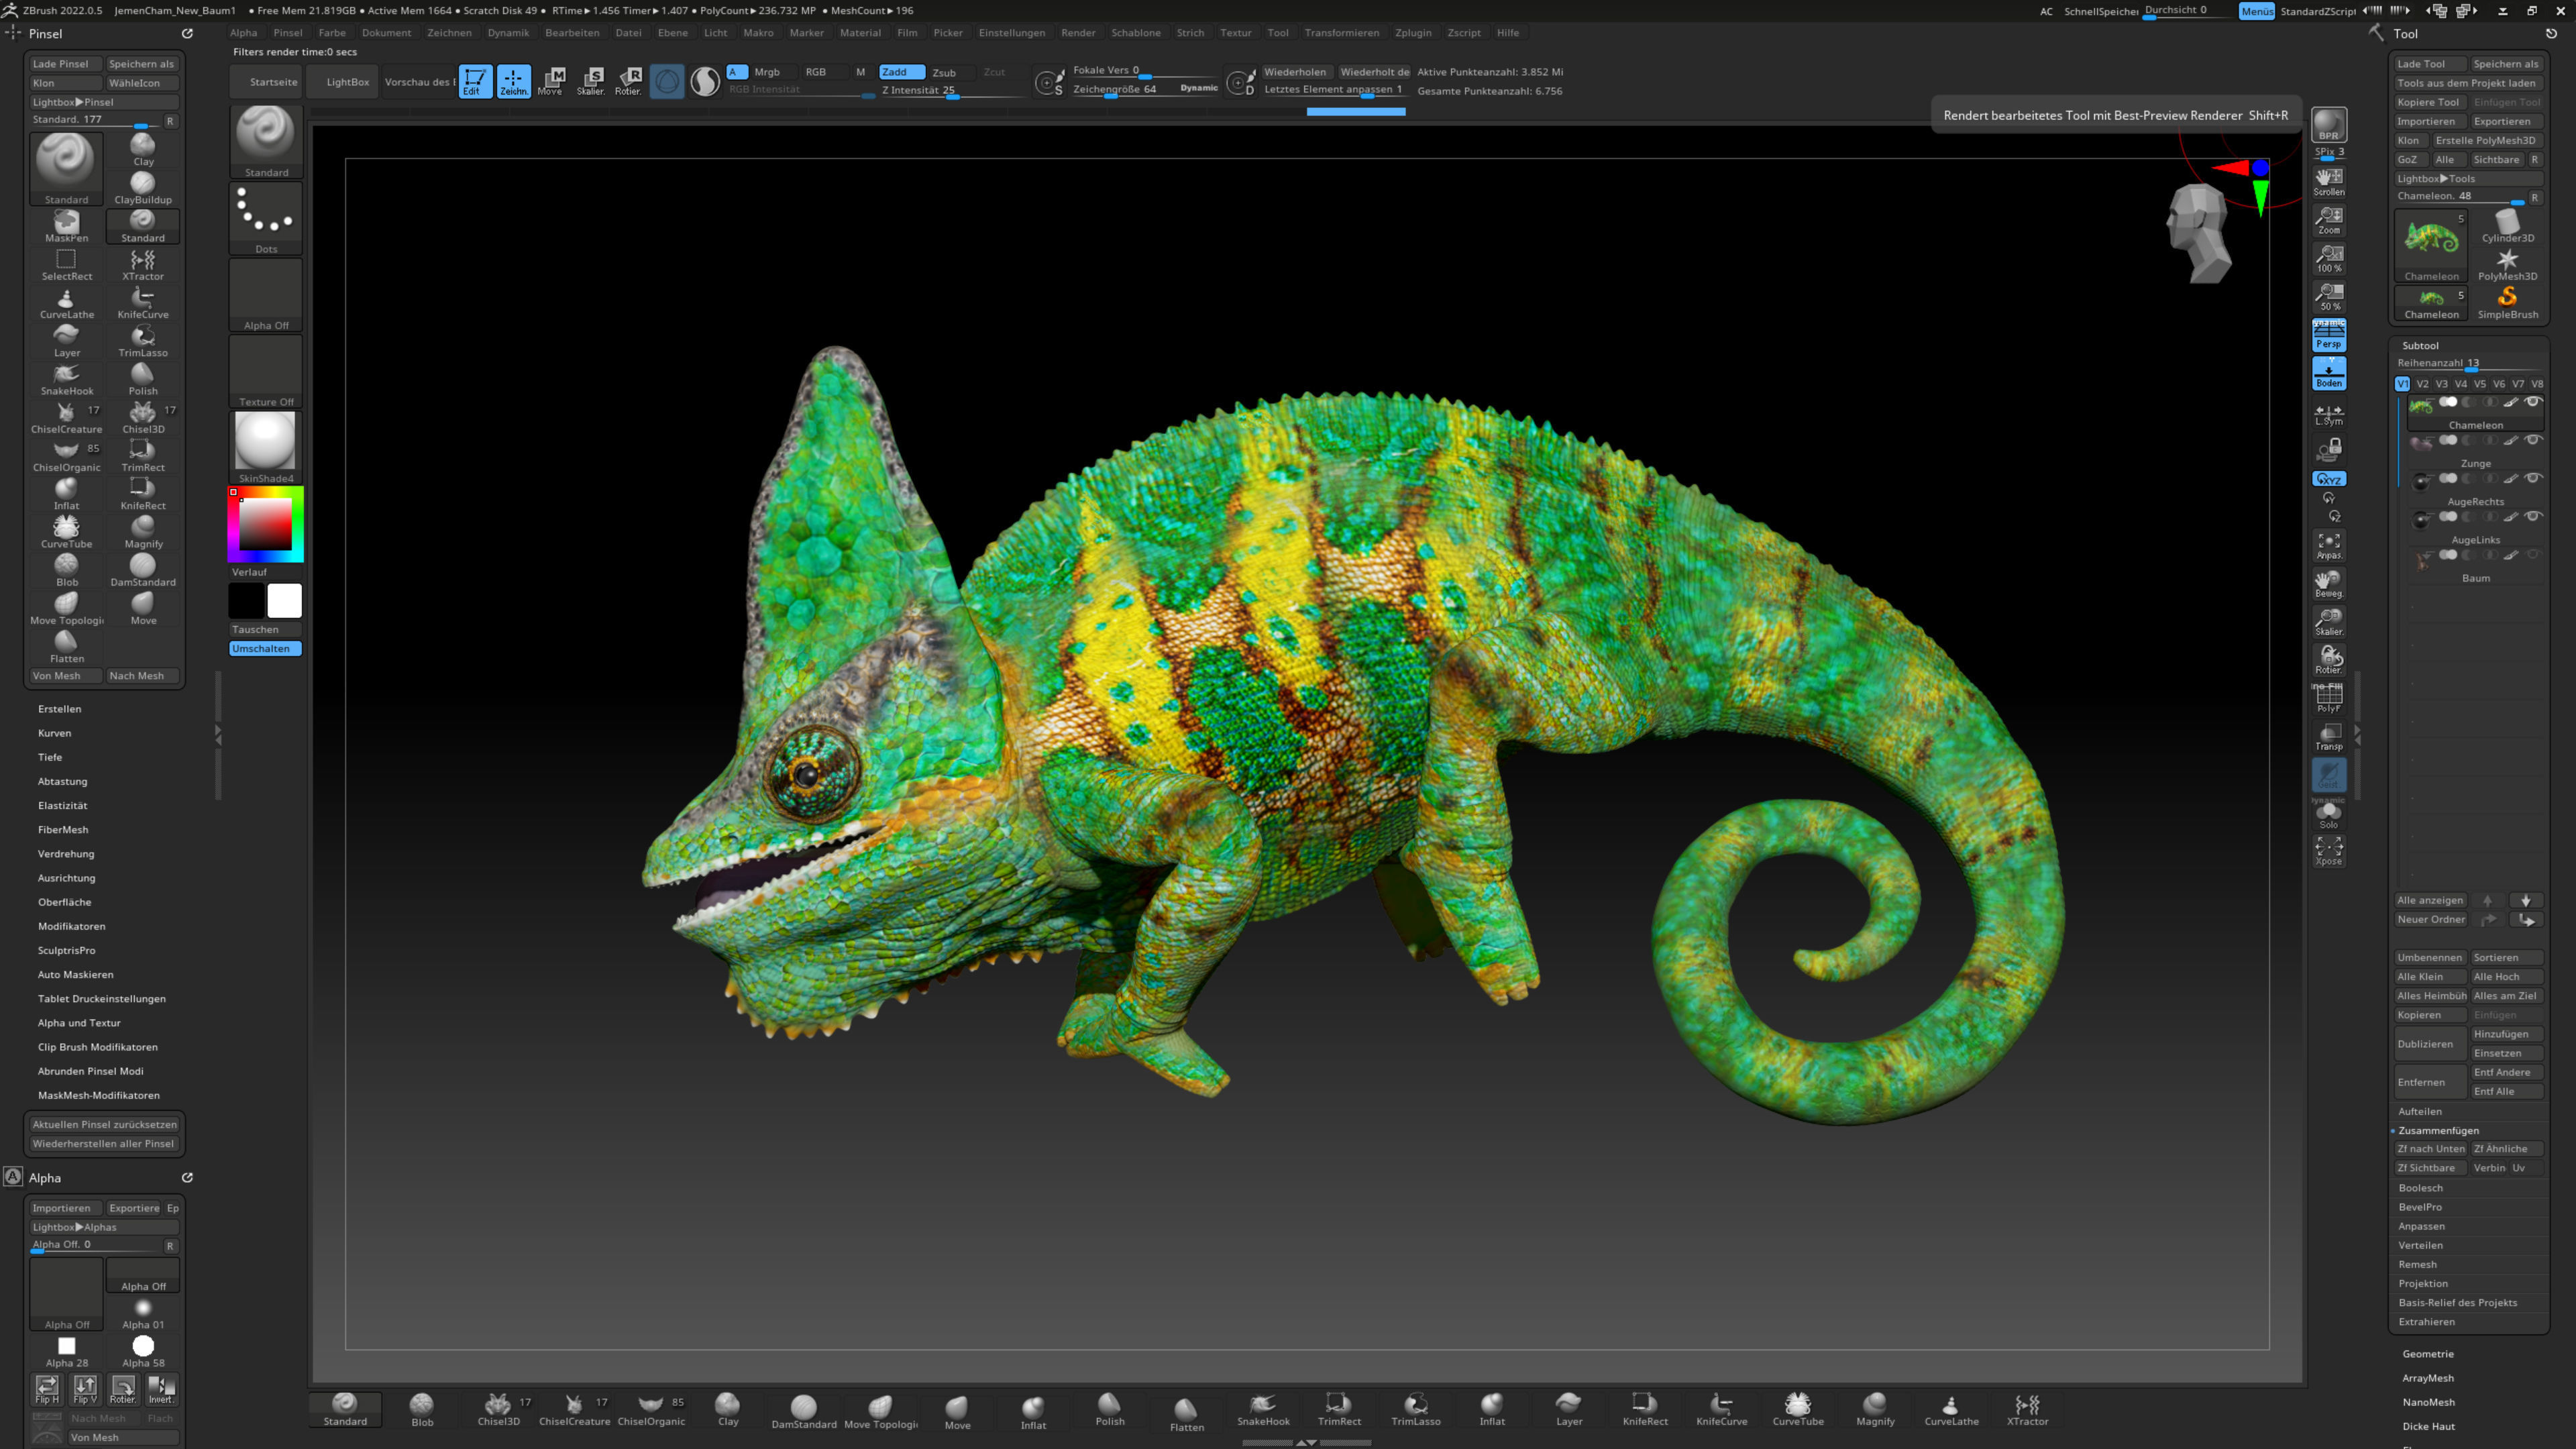Image resolution: width=2576 pixels, height=1449 pixels.
Task: Activate the Scrollen canvas tool
Action: (2328, 182)
